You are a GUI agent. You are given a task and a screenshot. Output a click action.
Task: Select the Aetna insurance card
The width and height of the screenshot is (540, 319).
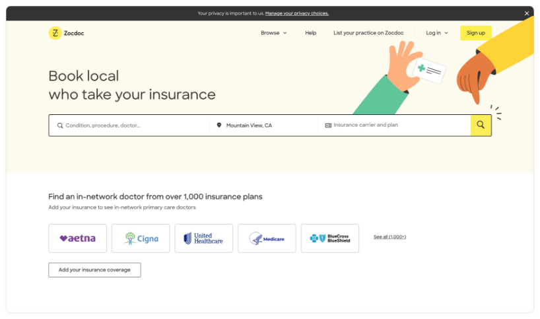point(77,238)
